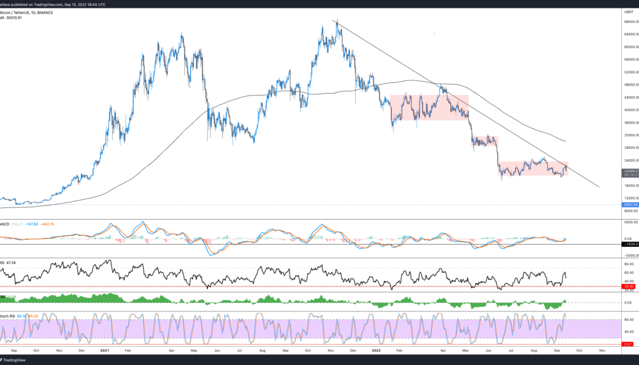639x365 pixels.
Task: Select the RSI indicator legend label
Action: (x=3, y=262)
